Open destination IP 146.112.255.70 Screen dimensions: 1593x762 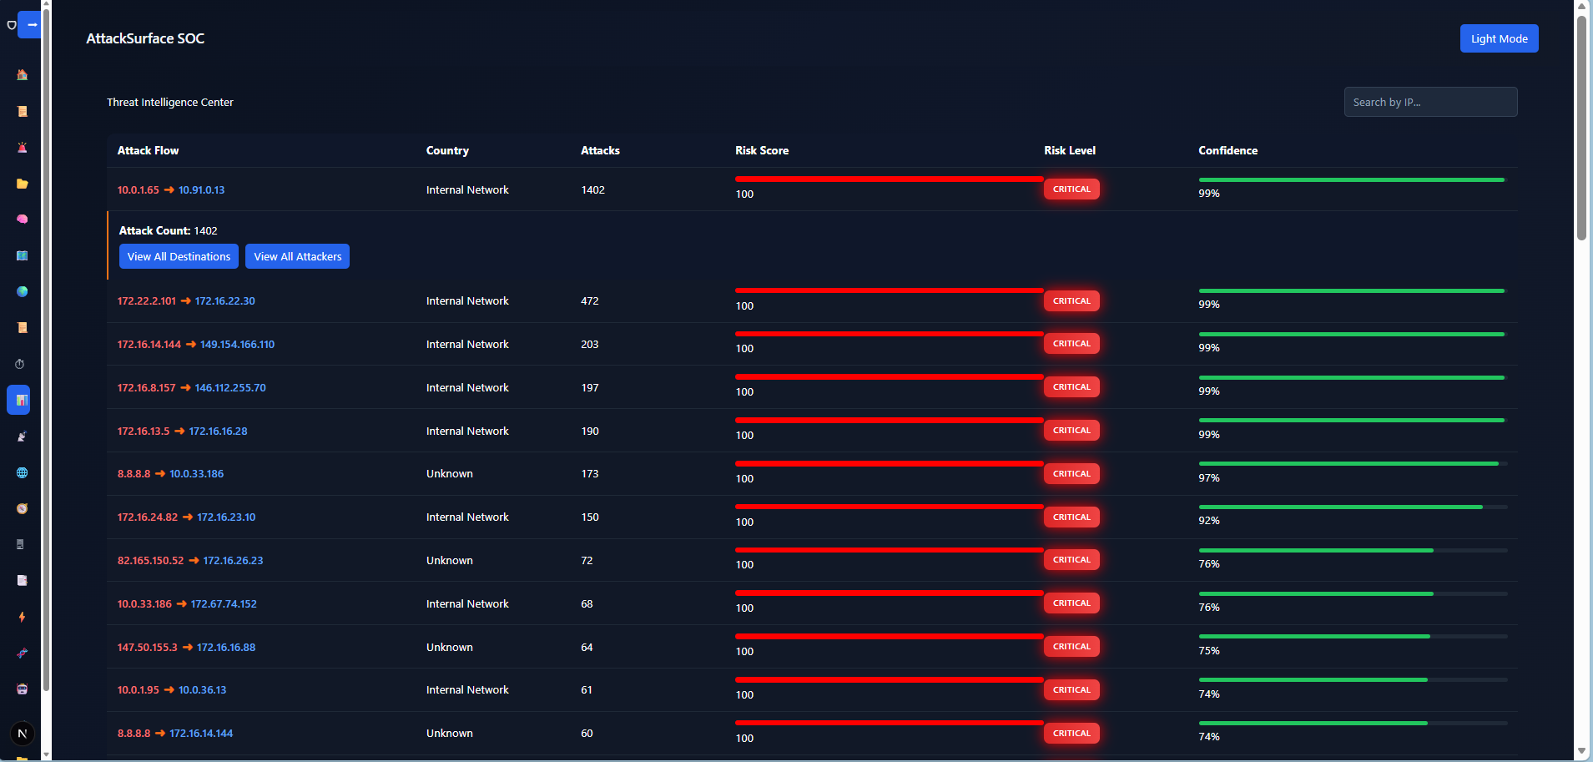click(230, 388)
